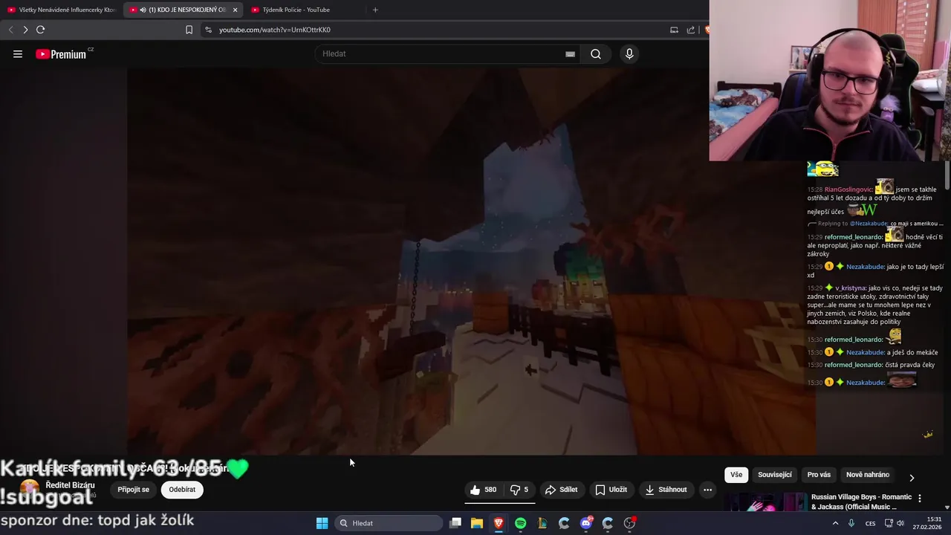This screenshot has width=951, height=535.
Task: Mute audio on the playing tab
Action: coord(143,10)
